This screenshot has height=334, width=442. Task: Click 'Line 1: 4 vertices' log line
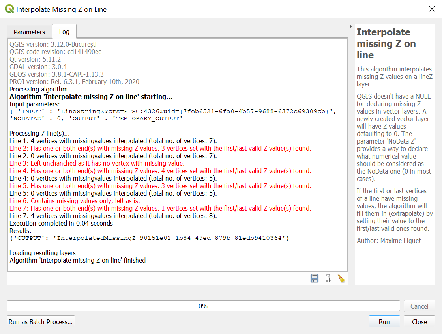(x=113, y=141)
